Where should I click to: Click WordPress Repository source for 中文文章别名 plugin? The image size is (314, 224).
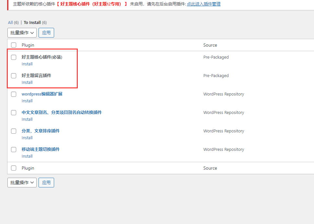pyautogui.click(x=224, y=112)
